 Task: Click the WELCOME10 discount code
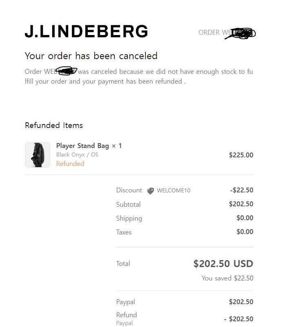[x=173, y=190]
